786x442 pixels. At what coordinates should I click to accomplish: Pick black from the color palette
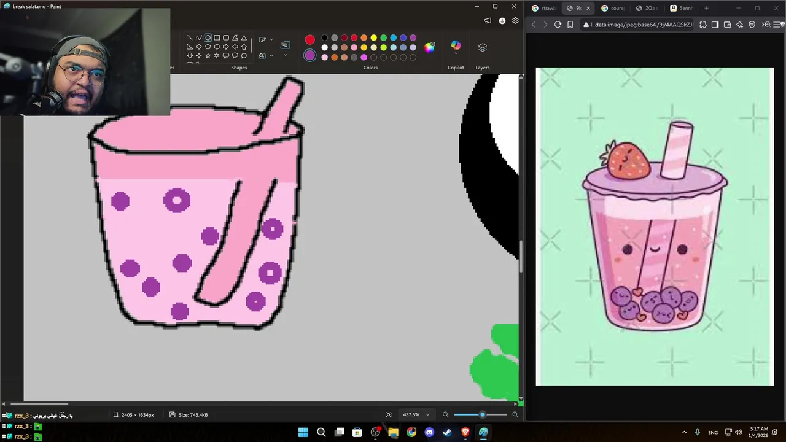point(324,38)
